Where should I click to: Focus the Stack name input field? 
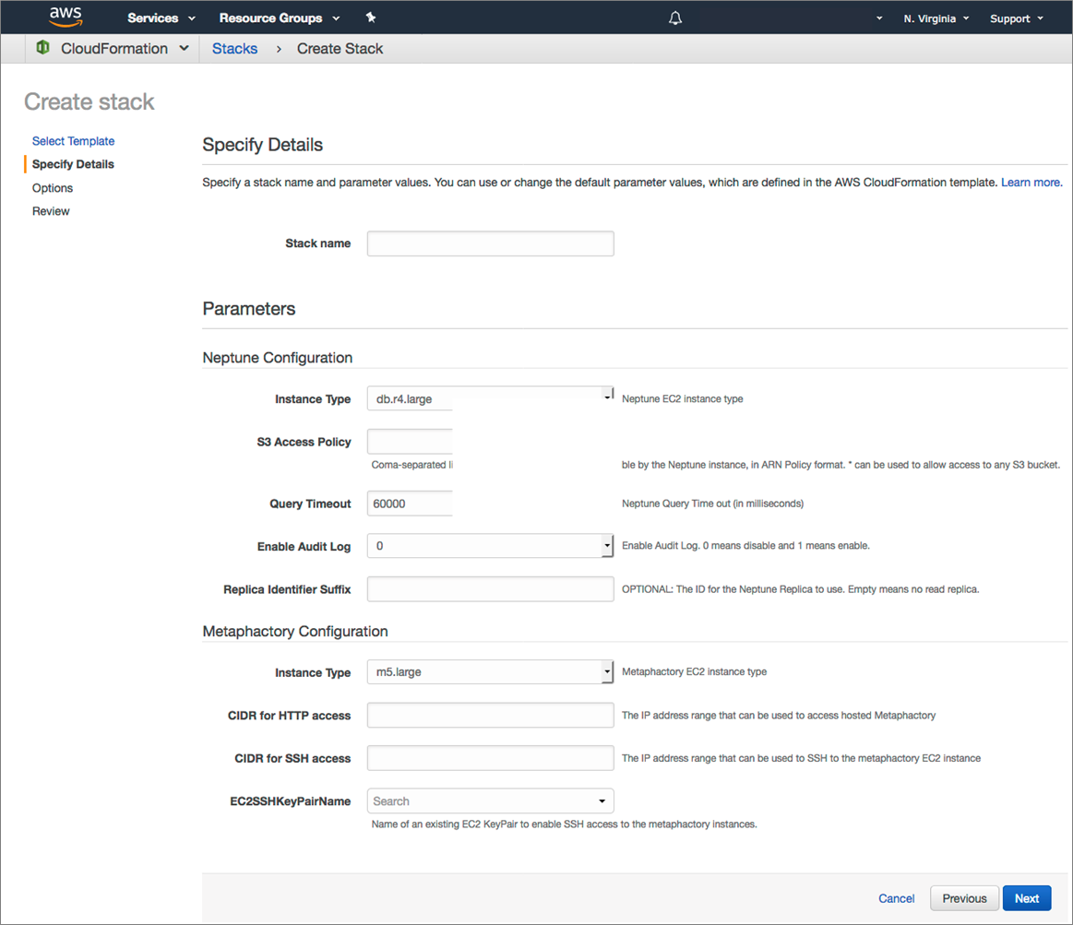point(490,243)
